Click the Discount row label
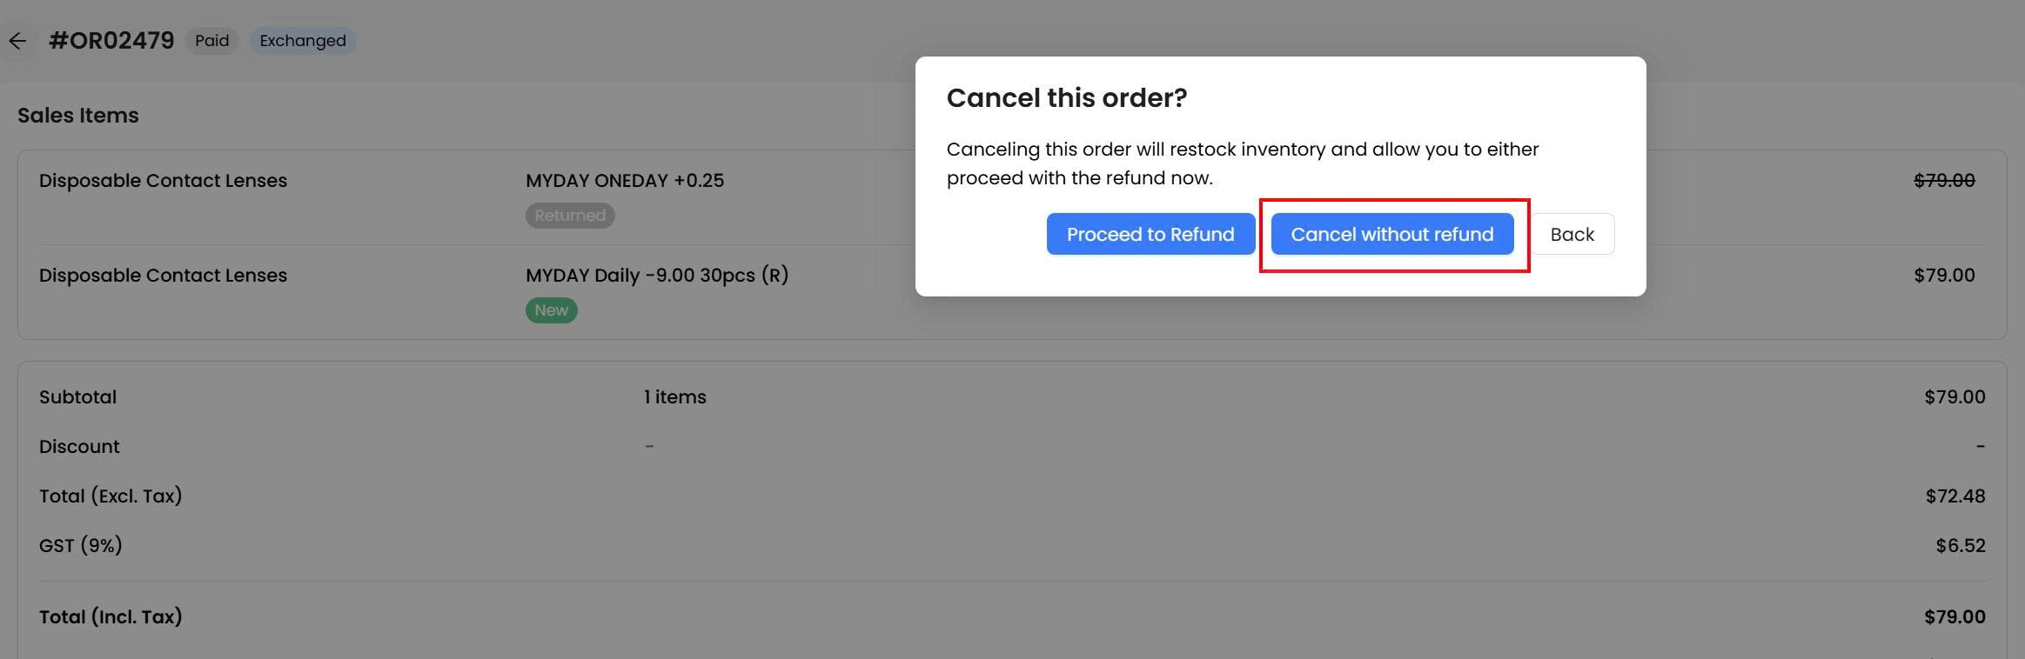 click(79, 447)
